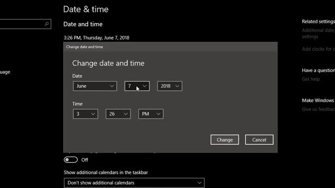335x188 pixels.
Task: Expand the additional calendars dropdown
Action: (134, 183)
